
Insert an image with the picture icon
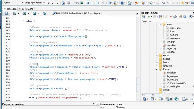(82, 3)
